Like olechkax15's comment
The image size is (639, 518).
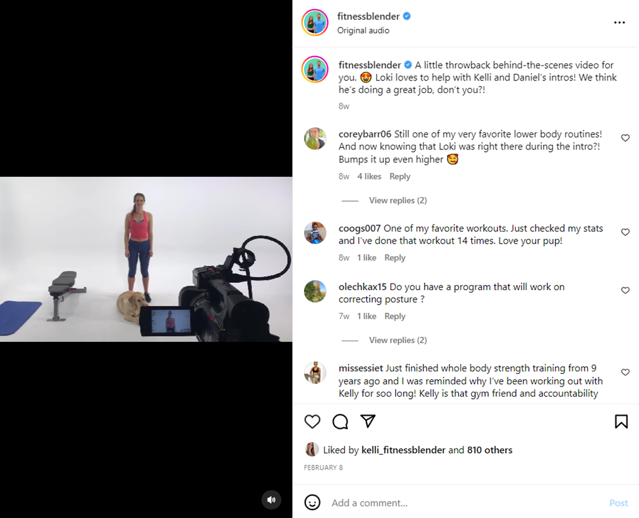coord(625,290)
